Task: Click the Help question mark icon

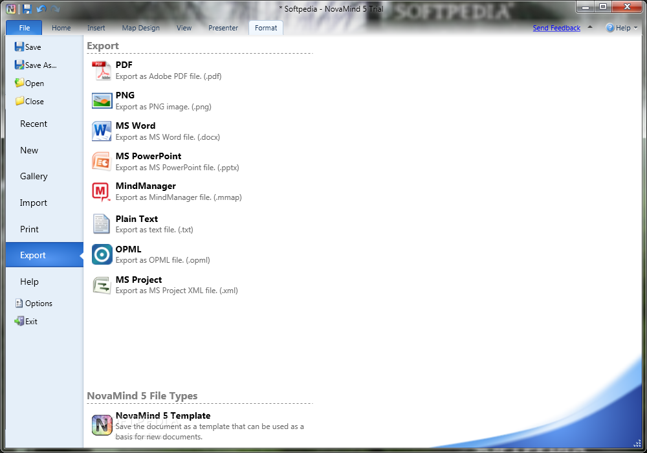Action: (610, 28)
